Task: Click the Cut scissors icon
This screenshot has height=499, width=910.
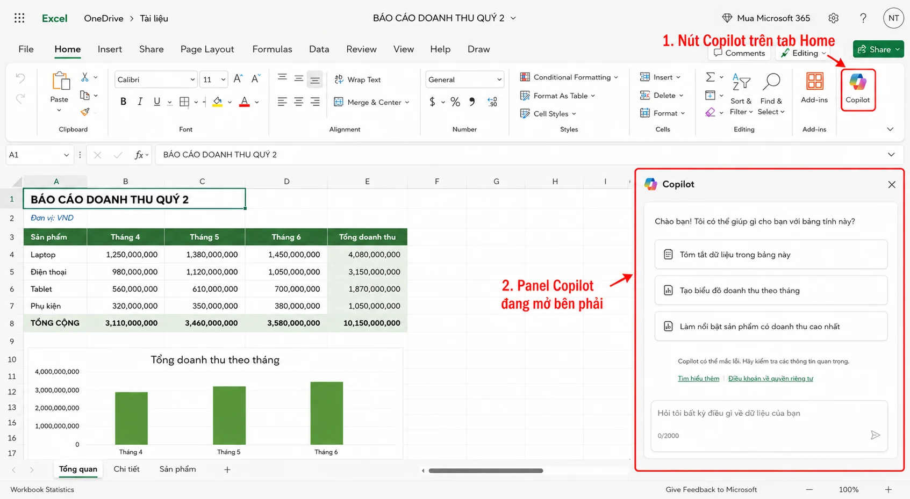Action: (84, 77)
